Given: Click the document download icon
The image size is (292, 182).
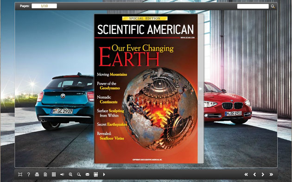Looking at the screenshot, I should (45, 175).
